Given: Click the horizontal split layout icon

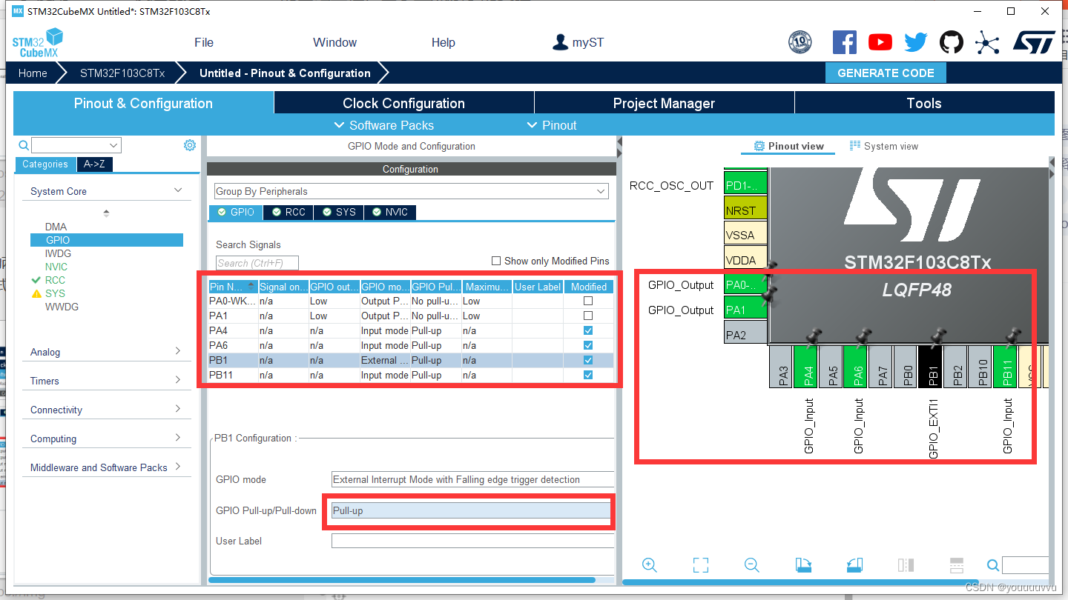Looking at the screenshot, I should (x=957, y=565).
